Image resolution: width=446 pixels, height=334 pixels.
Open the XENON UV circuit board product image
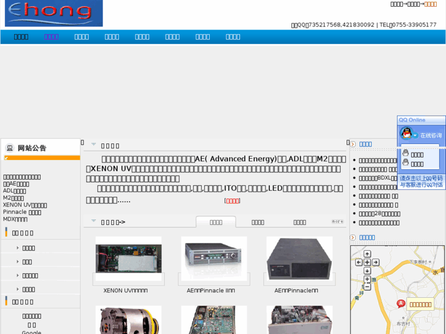click(129, 259)
